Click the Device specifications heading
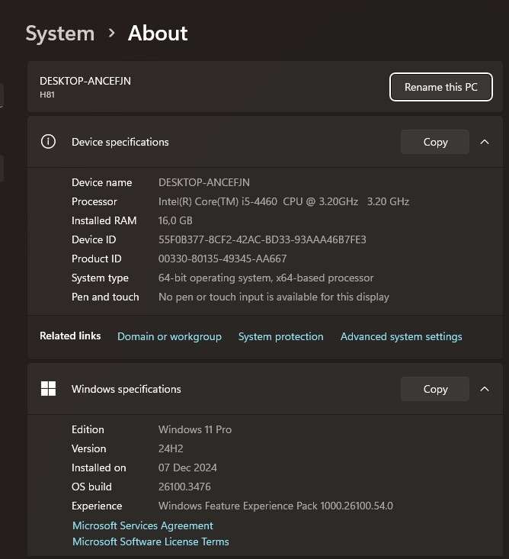 (120, 143)
